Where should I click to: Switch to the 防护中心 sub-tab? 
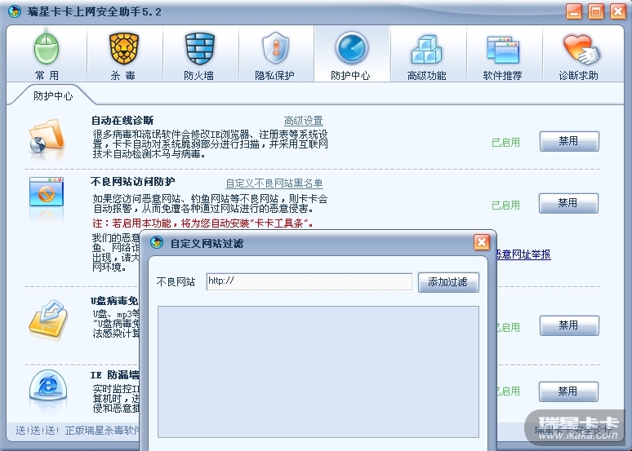tap(53, 96)
